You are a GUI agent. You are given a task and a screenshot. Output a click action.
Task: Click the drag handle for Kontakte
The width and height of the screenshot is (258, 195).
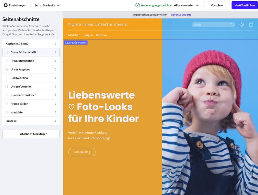[6, 112]
